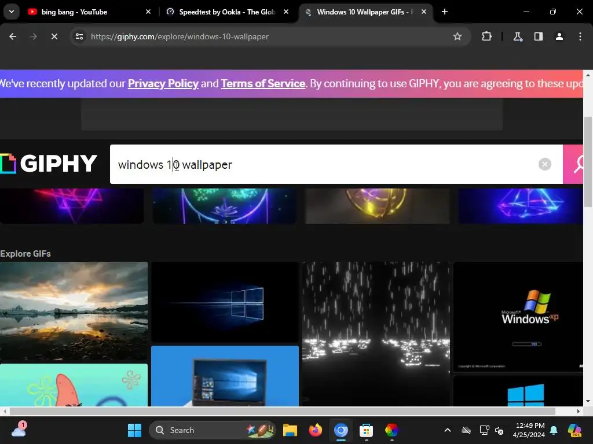Open the notification bell icon
Image resolution: width=593 pixels, height=444 pixels.
(554, 430)
